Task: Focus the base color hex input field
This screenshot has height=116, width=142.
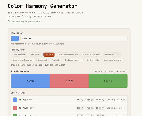Action: click(74, 39)
